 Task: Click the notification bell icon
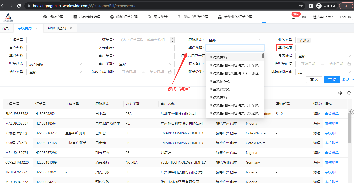click(x=293, y=17)
